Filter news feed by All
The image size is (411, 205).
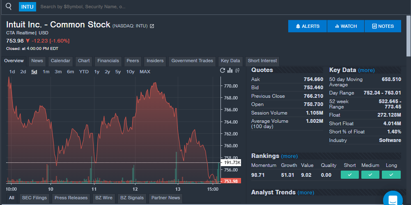(x=11, y=198)
